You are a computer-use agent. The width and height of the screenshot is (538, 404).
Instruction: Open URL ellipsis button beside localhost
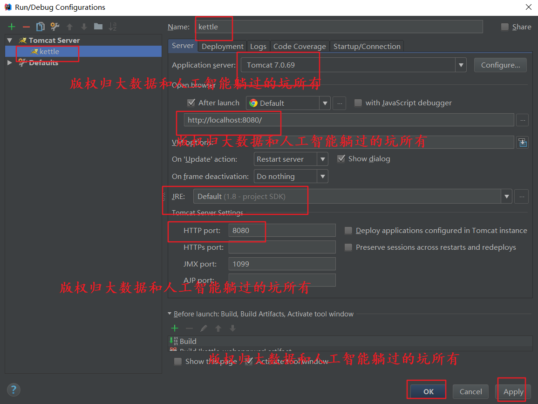[x=523, y=120]
